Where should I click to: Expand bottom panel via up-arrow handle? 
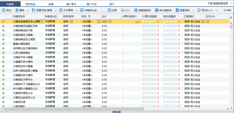pyautogui.click(x=117, y=112)
